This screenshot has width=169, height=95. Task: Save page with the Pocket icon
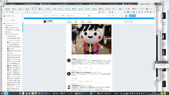(x=110, y=12)
